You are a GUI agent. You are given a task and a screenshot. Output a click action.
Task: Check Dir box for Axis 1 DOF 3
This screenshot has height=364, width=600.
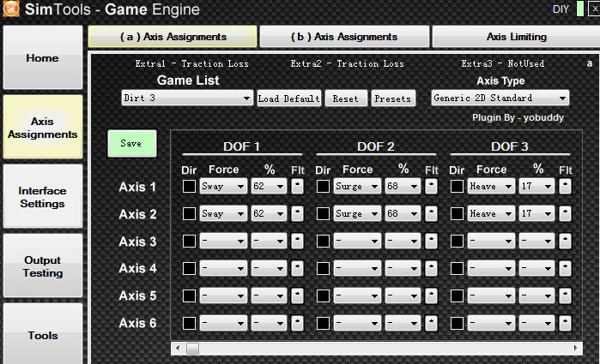click(x=457, y=186)
